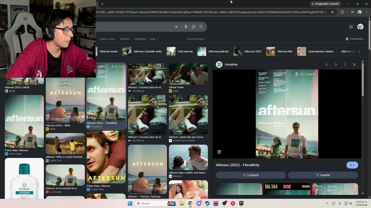The image size is (371, 208).
Task: Open the Official Trailer video thumbnail
Action: click(x=188, y=74)
